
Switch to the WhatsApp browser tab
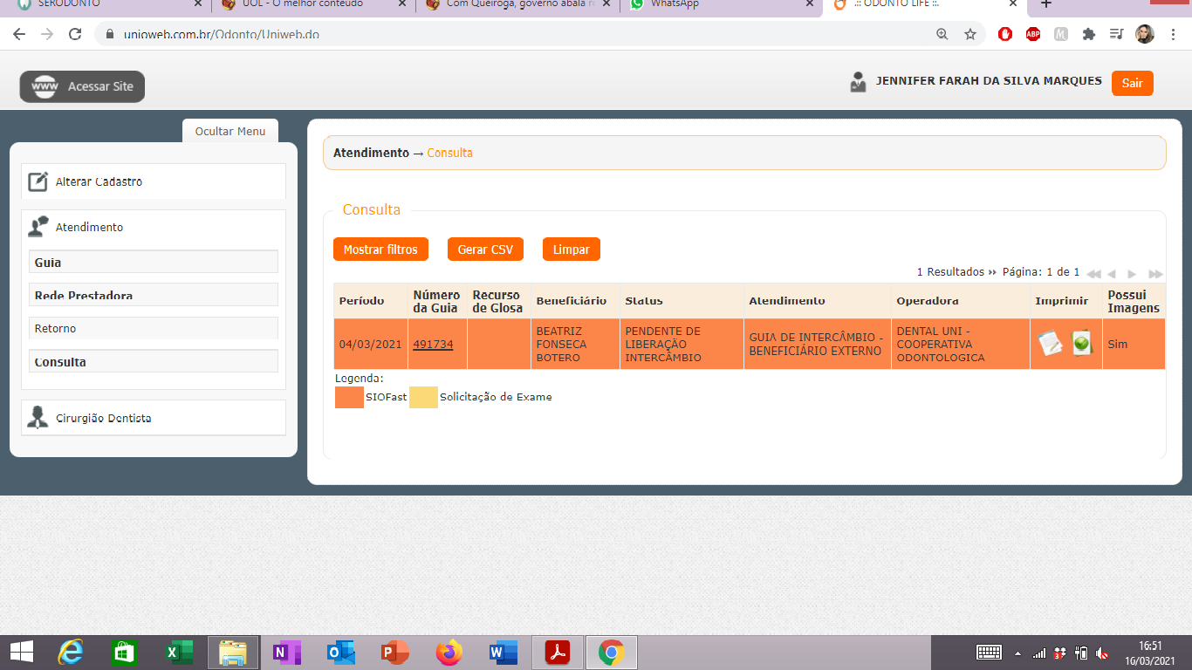722,4
